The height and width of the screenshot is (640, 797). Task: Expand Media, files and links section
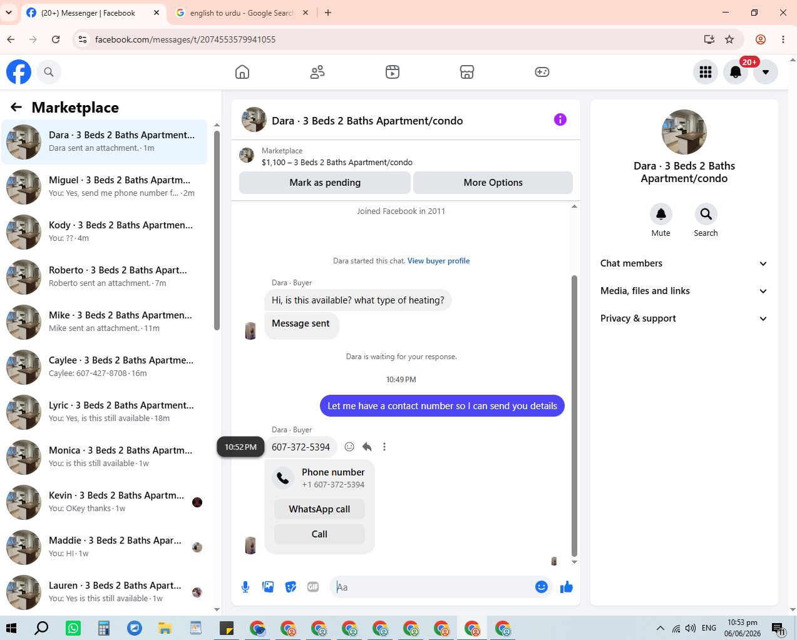coord(684,291)
